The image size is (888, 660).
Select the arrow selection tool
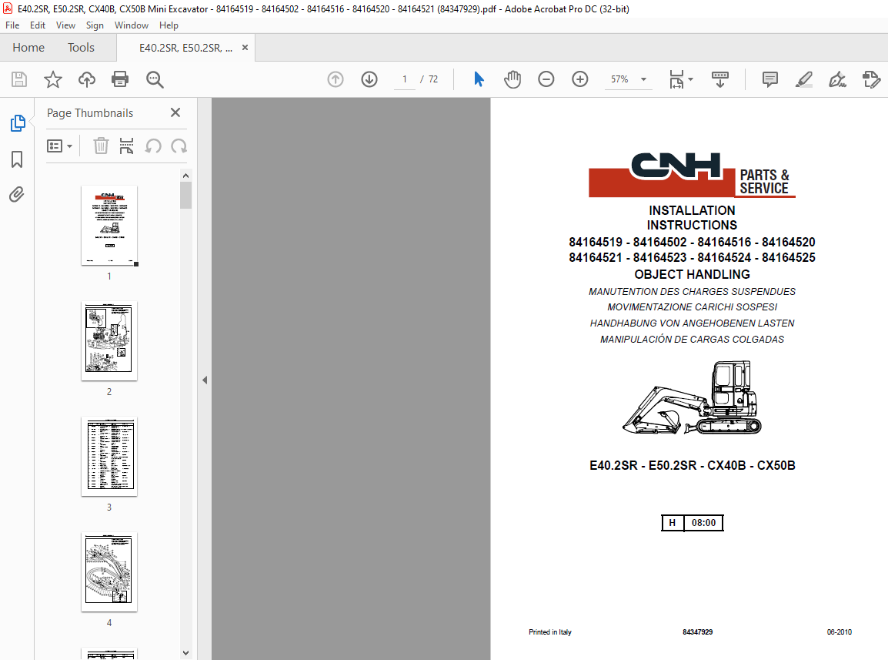pyautogui.click(x=479, y=79)
